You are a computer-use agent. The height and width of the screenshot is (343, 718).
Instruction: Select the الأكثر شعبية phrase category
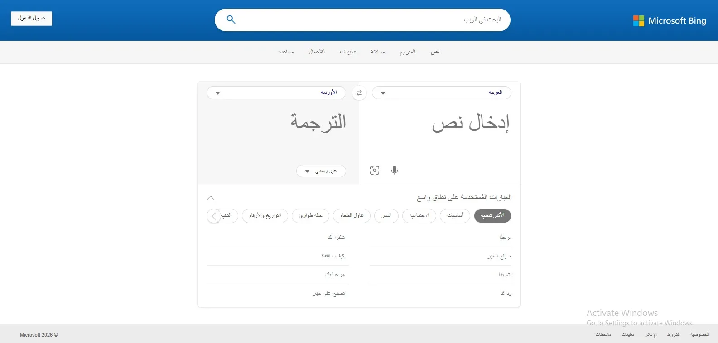492,216
